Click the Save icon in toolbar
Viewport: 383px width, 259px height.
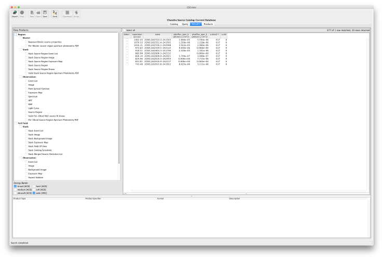pos(46,13)
